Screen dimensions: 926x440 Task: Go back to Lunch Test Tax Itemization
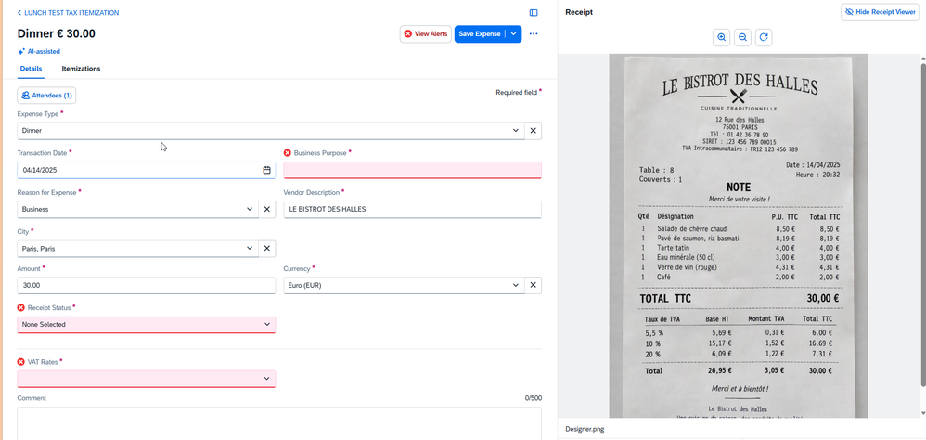point(68,12)
